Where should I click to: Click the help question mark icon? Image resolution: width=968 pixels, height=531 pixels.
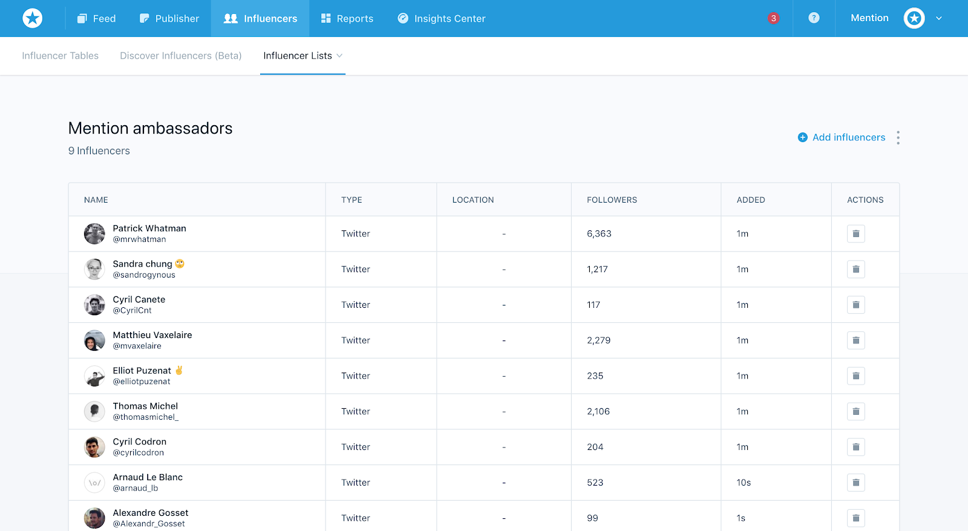(814, 18)
